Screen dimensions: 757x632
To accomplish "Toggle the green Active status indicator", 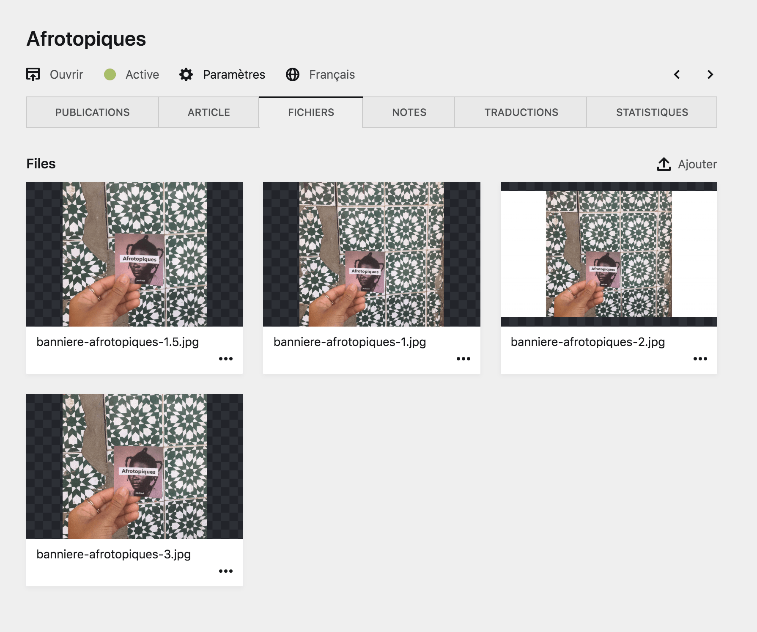I will click(110, 74).
